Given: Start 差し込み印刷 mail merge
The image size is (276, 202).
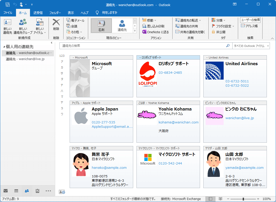Looking at the screenshot, I should [153, 26].
